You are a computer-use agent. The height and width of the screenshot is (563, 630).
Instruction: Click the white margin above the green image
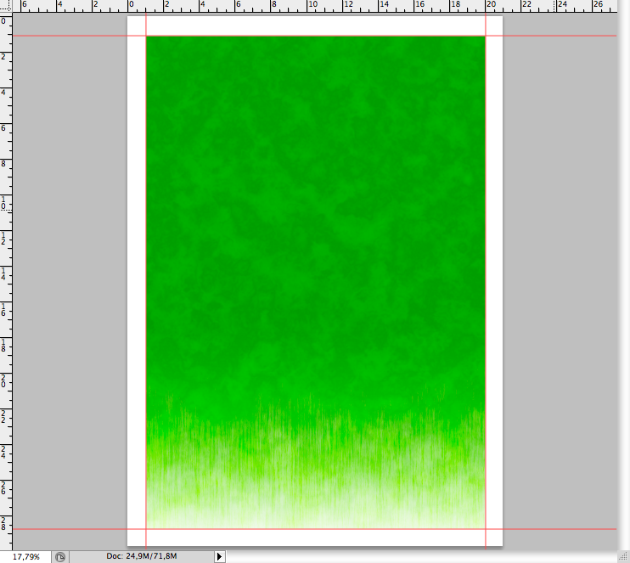[x=315, y=25]
